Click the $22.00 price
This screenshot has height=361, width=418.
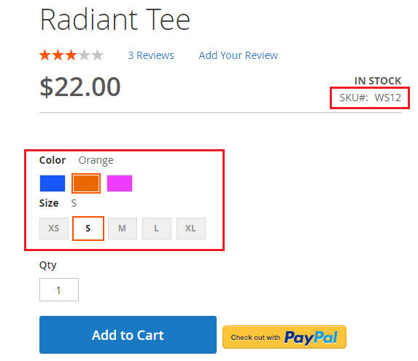click(80, 87)
